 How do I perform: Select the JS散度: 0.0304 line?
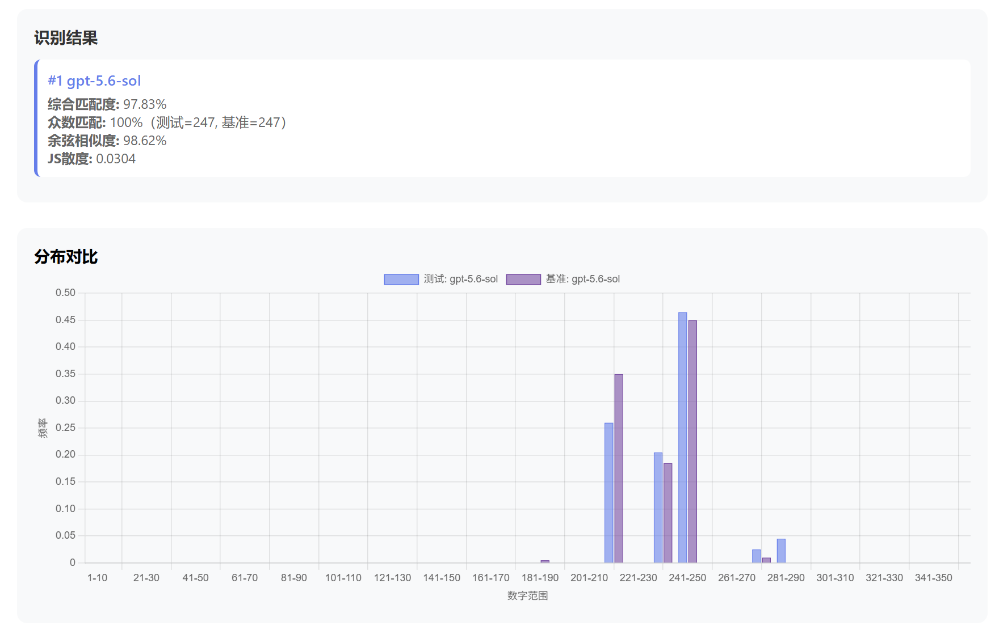point(91,159)
